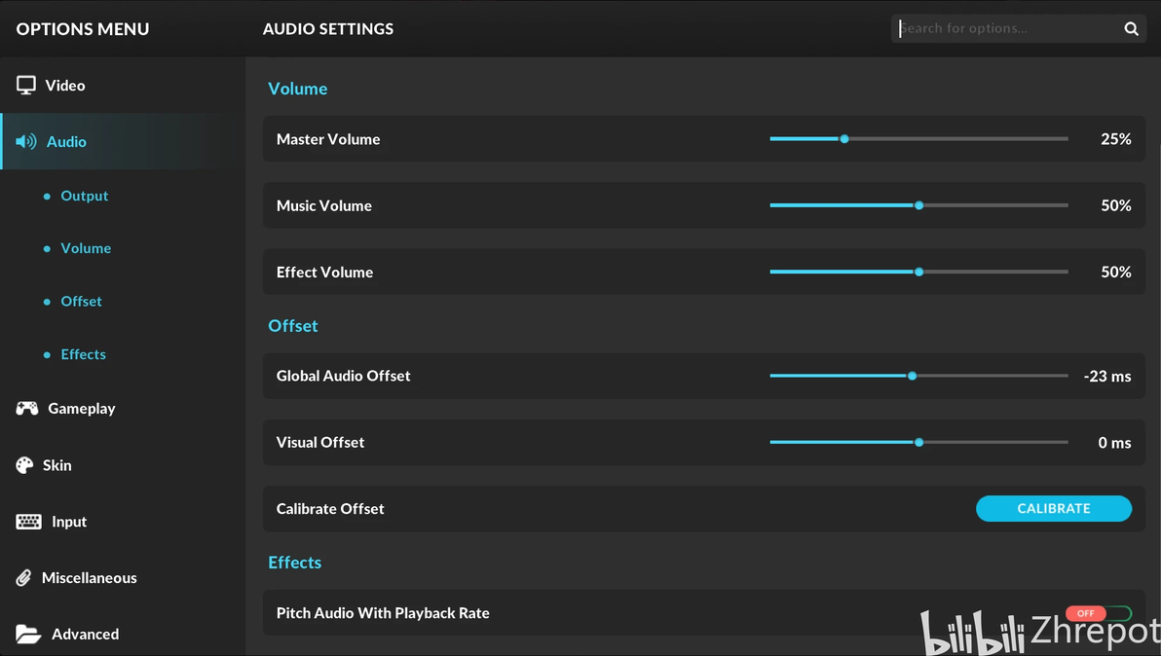Open the Effects subsection
The width and height of the screenshot is (1161, 656).
(83, 354)
